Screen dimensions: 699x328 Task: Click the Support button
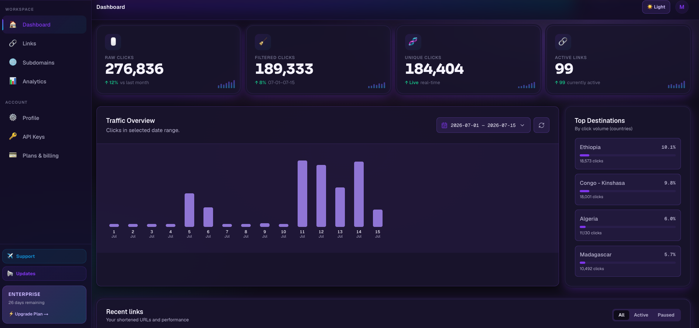point(44,256)
